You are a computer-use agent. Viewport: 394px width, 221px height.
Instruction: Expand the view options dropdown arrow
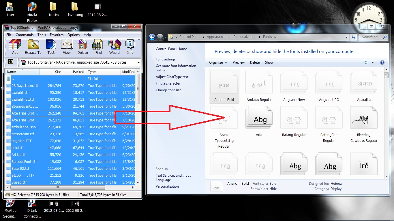(373, 62)
